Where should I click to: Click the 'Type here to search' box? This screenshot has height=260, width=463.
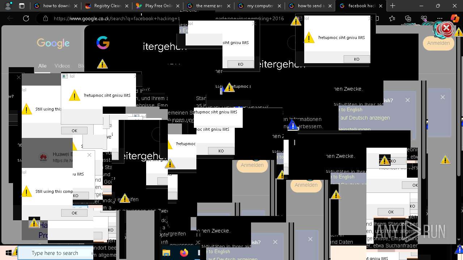(55, 253)
